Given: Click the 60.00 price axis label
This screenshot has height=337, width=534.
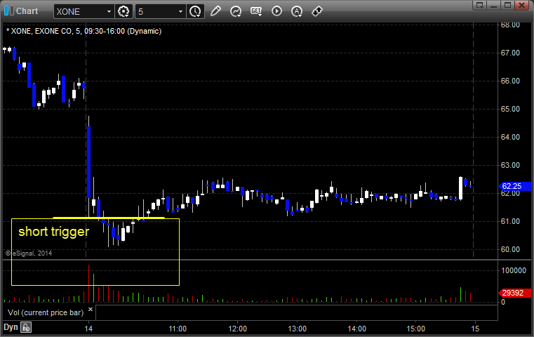Looking at the screenshot, I should (x=510, y=249).
